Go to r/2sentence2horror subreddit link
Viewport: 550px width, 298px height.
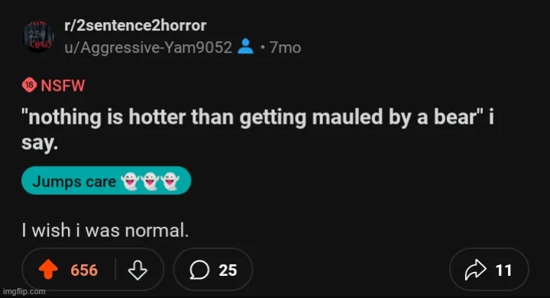pos(135,25)
